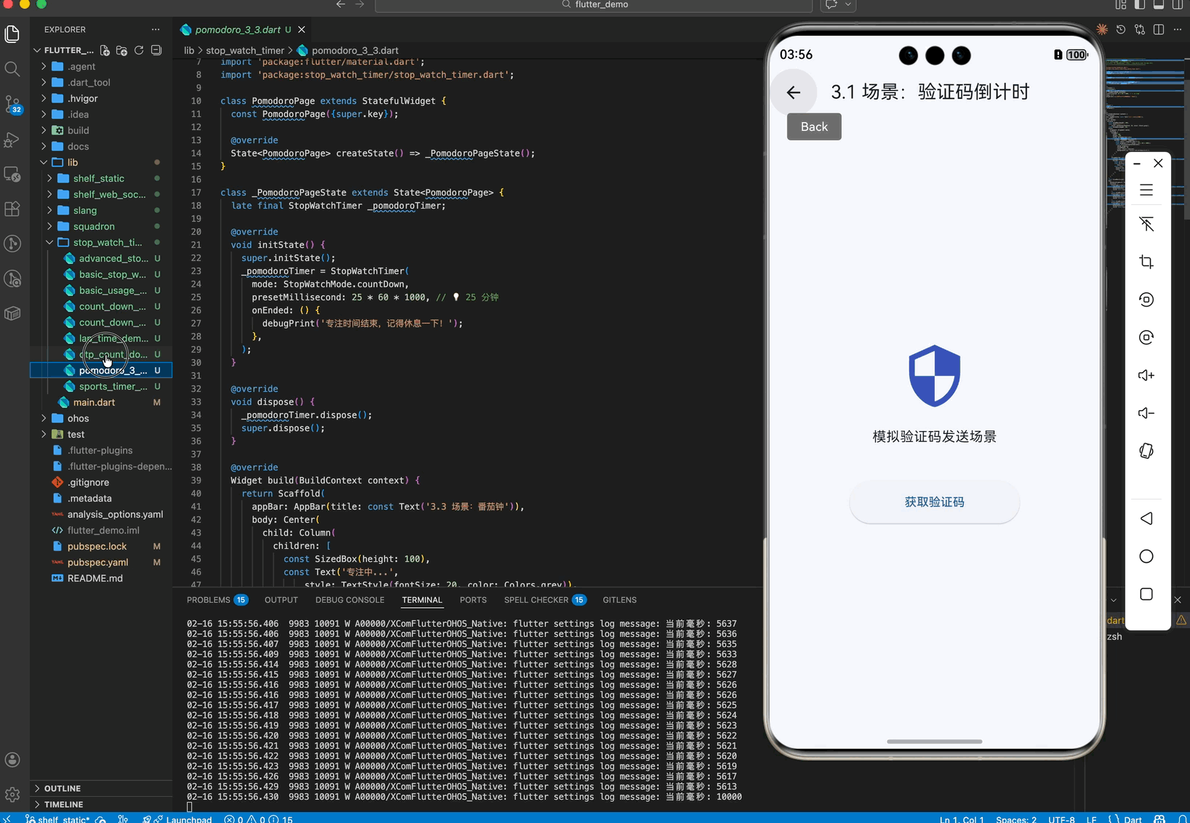Split the editor to the right
This screenshot has height=823, width=1190.
[1159, 30]
